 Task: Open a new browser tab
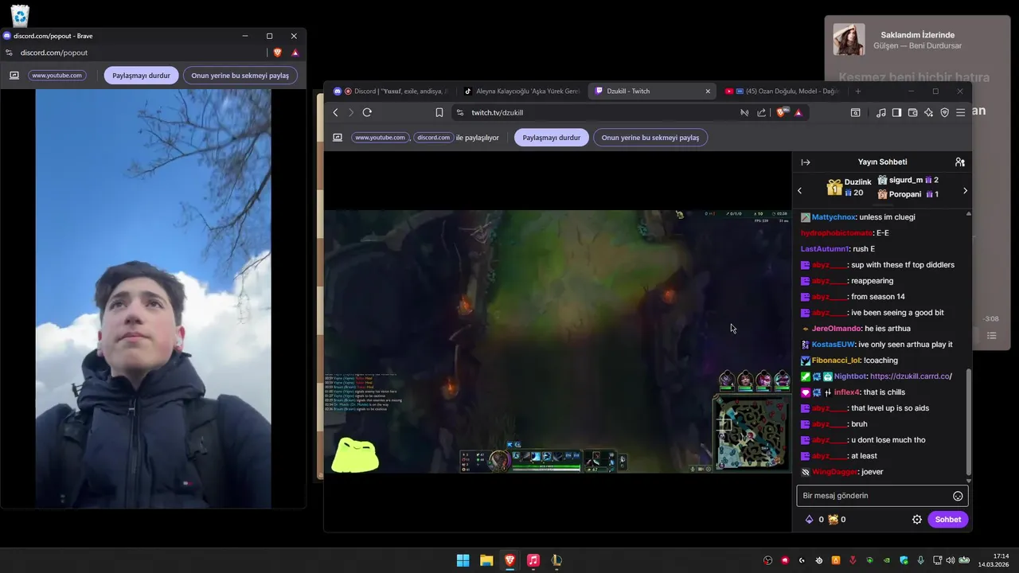857,92
